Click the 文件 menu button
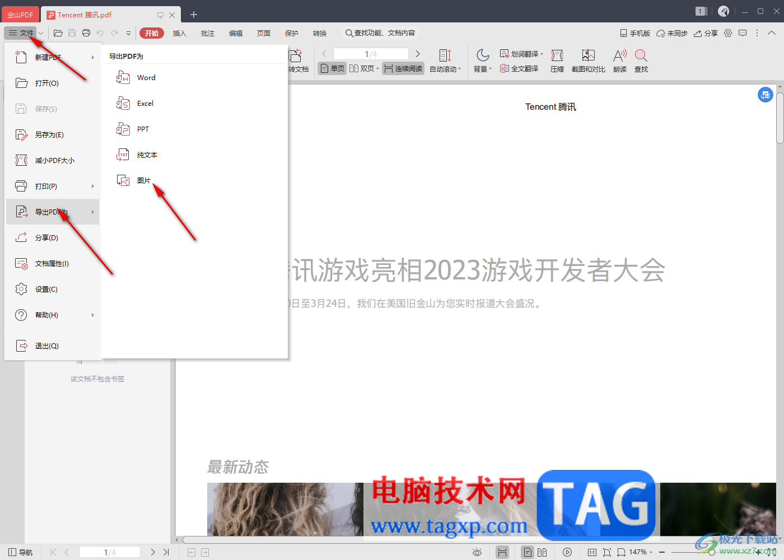This screenshot has width=784, height=560. [x=21, y=33]
